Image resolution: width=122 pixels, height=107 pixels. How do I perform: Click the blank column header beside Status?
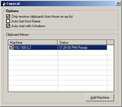coord(110,43)
